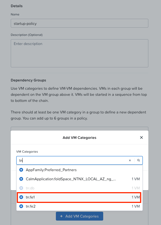161x225 pixels.
Task: Click the VM Categories search input
Action: 69,160
